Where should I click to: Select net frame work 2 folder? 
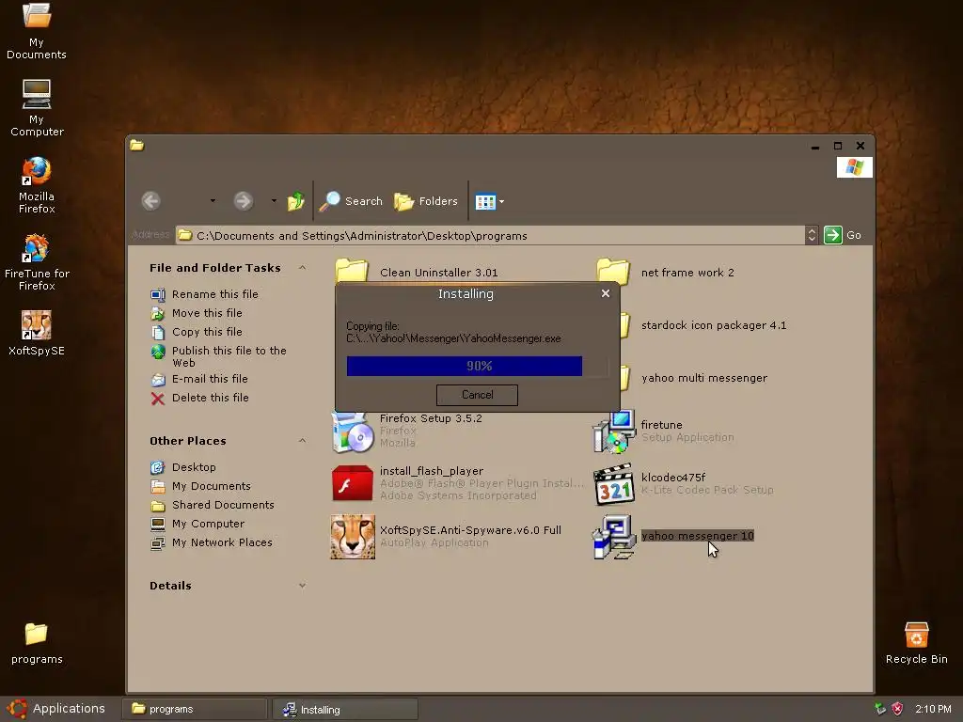click(666, 272)
